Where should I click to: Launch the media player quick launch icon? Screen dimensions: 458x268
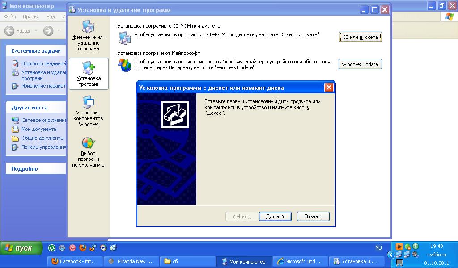pos(103,248)
